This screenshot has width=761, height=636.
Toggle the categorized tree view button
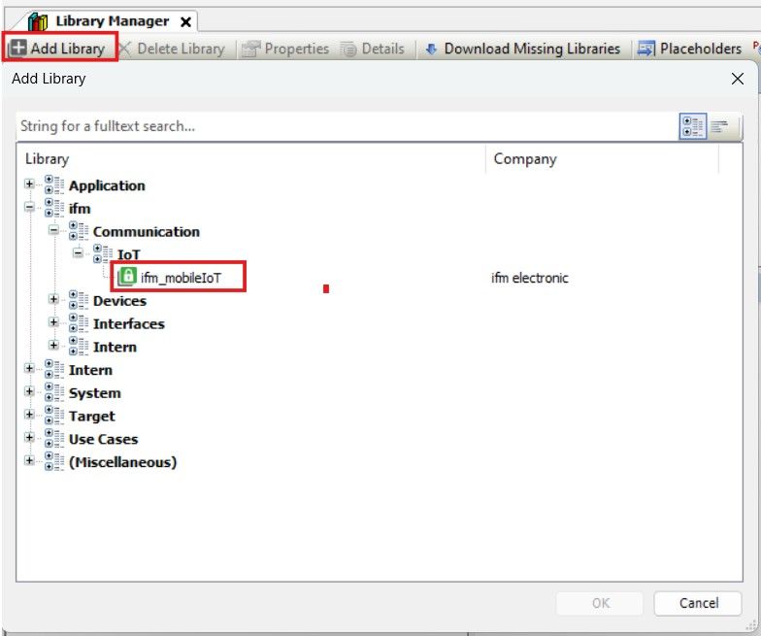tap(692, 126)
